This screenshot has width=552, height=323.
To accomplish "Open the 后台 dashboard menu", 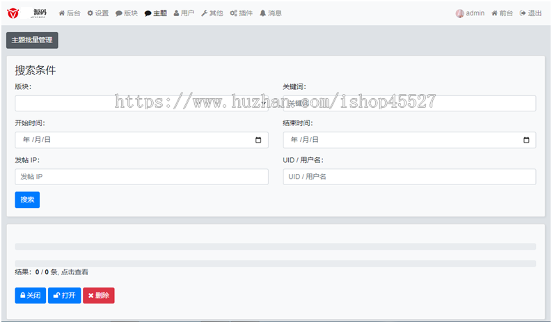I will click(x=70, y=13).
